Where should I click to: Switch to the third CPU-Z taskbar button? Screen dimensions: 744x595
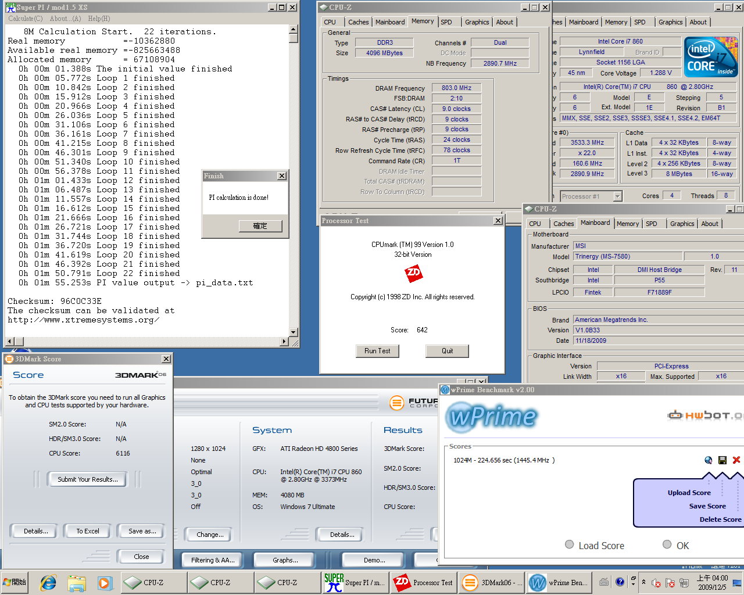tap(288, 582)
